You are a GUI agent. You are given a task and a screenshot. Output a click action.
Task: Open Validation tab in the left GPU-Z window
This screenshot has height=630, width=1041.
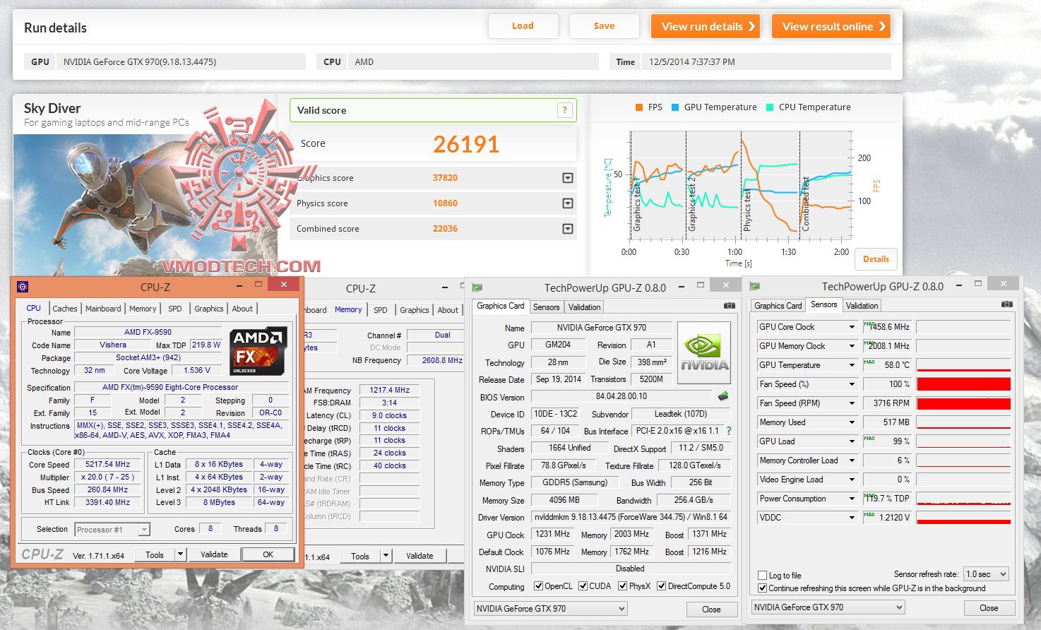585,307
